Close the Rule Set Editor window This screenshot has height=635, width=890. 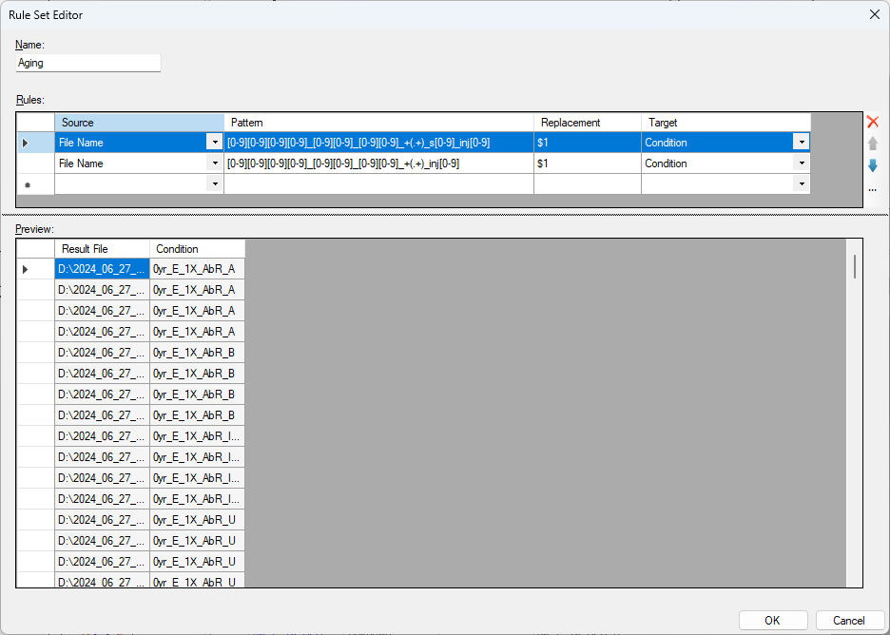(874, 14)
